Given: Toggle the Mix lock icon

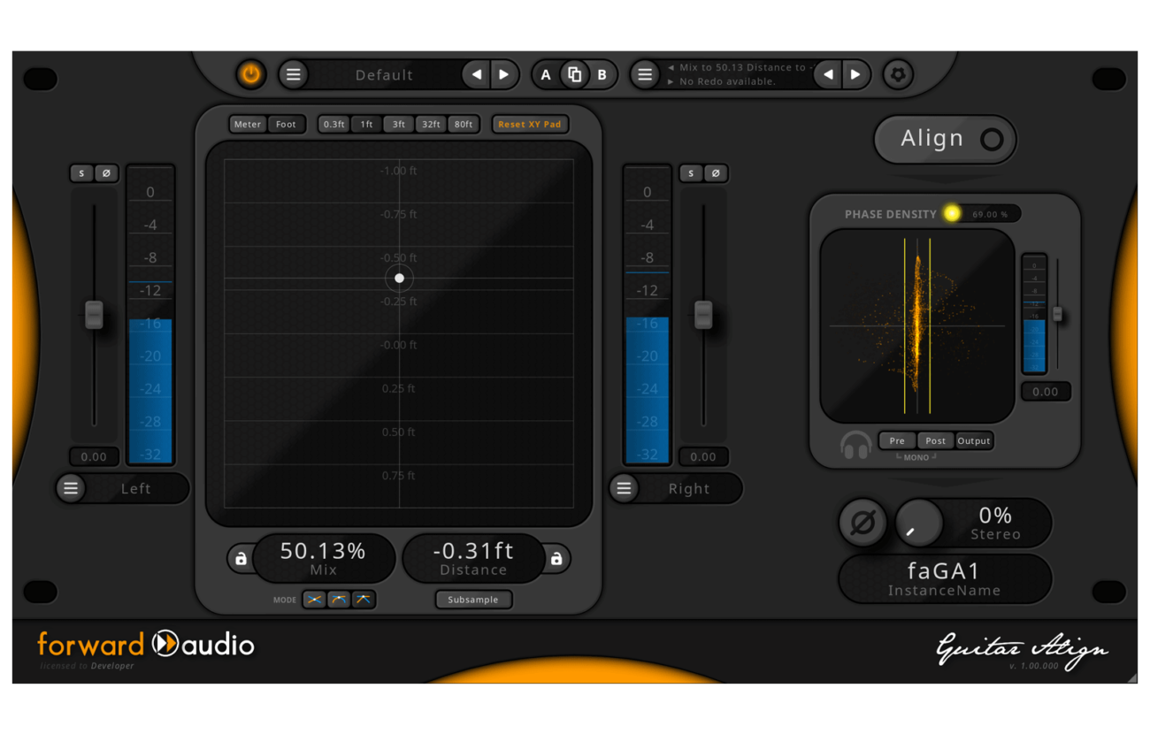Looking at the screenshot, I should pyautogui.click(x=241, y=559).
